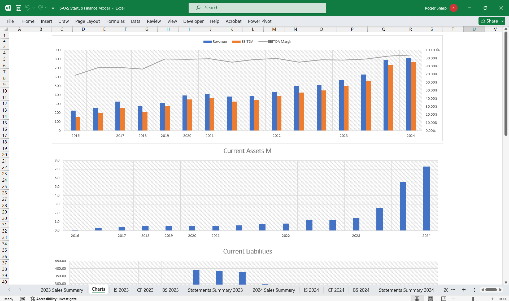Open the Redo history dropdown arrow
Screen dimensions: 509x301
(x=46, y=8)
